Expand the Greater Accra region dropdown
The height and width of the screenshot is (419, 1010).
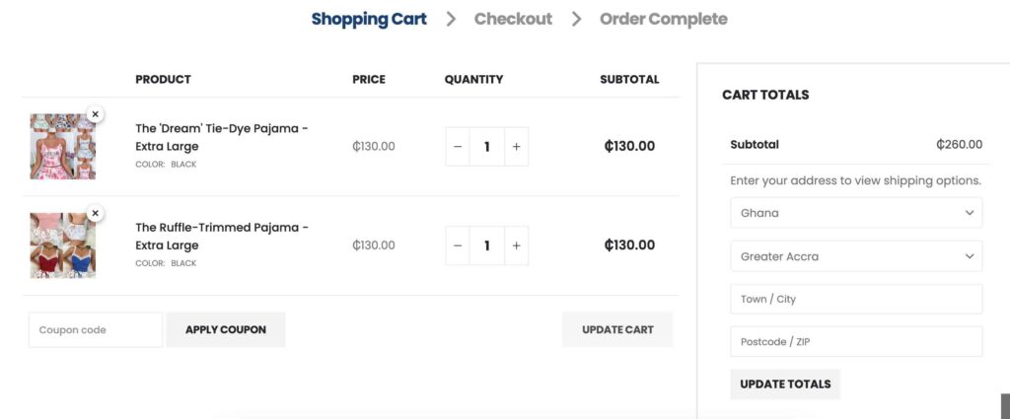[856, 256]
